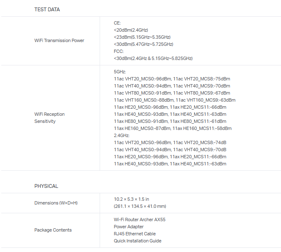Click the Dimensions (W×D×H) label
The height and width of the screenshot is (252, 281).
56,203
